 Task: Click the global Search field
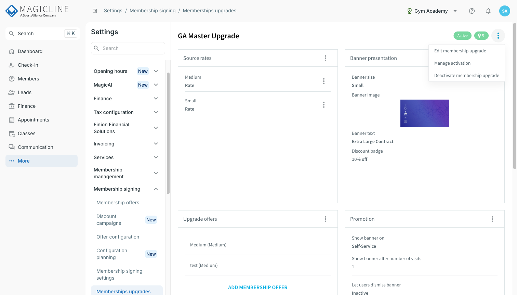point(43,34)
